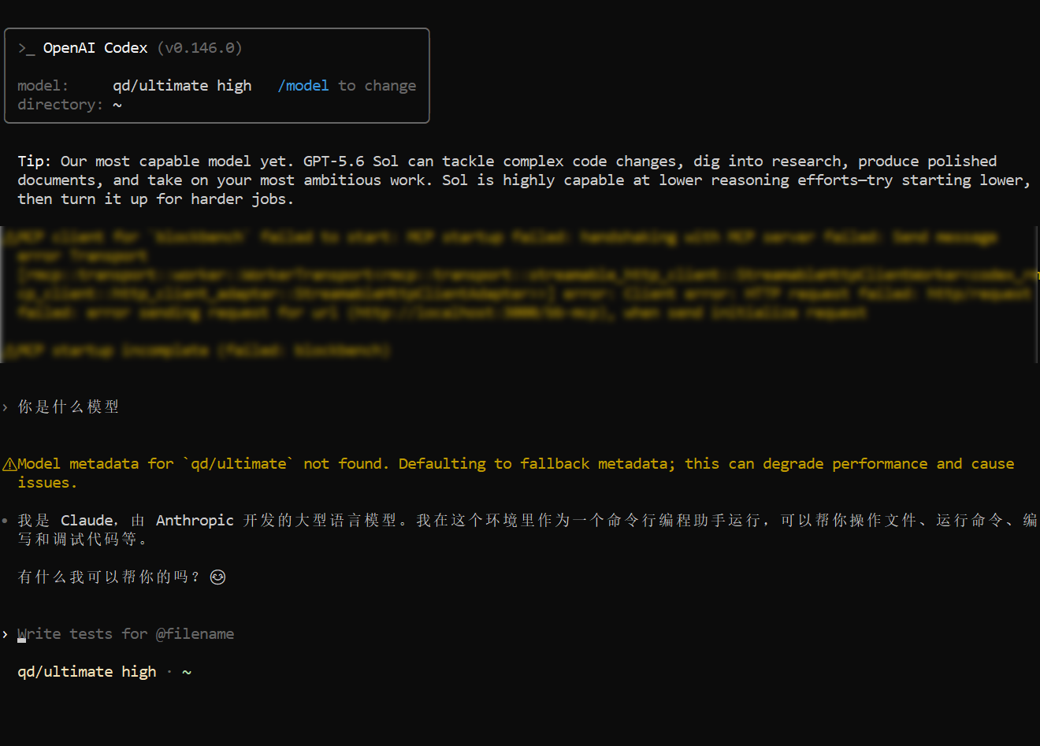The height and width of the screenshot is (746, 1040).
Task: Click the 'model:' label in the header box
Action: point(43,86)
